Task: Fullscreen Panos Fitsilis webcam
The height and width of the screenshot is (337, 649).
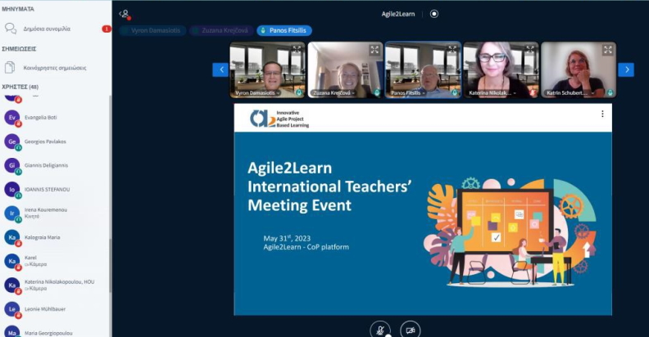Action: pyautogui.click(x=452, y=50)
